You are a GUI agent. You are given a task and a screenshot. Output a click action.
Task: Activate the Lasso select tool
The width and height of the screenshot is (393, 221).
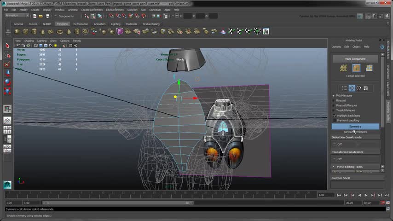7,55
